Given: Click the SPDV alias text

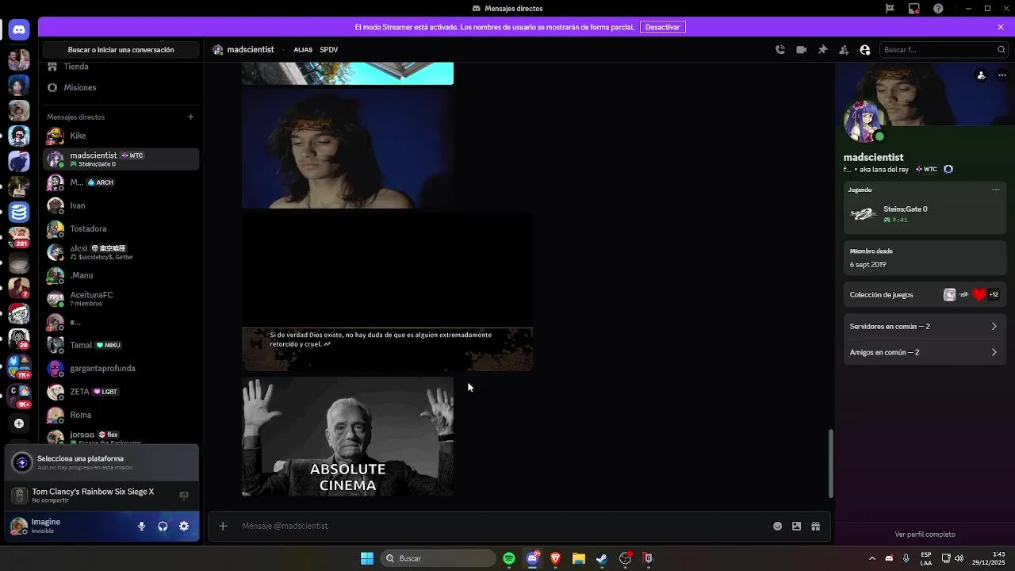Looking at the screenshot, I should click(x=328, y=49).
